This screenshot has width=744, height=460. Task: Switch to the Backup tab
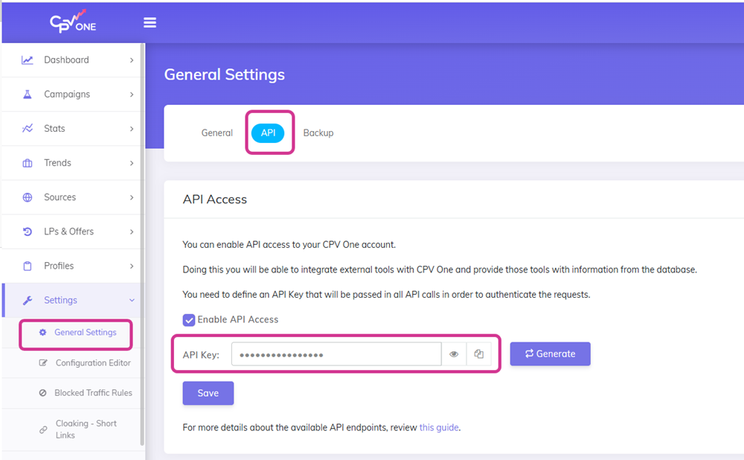coord(318,132)
